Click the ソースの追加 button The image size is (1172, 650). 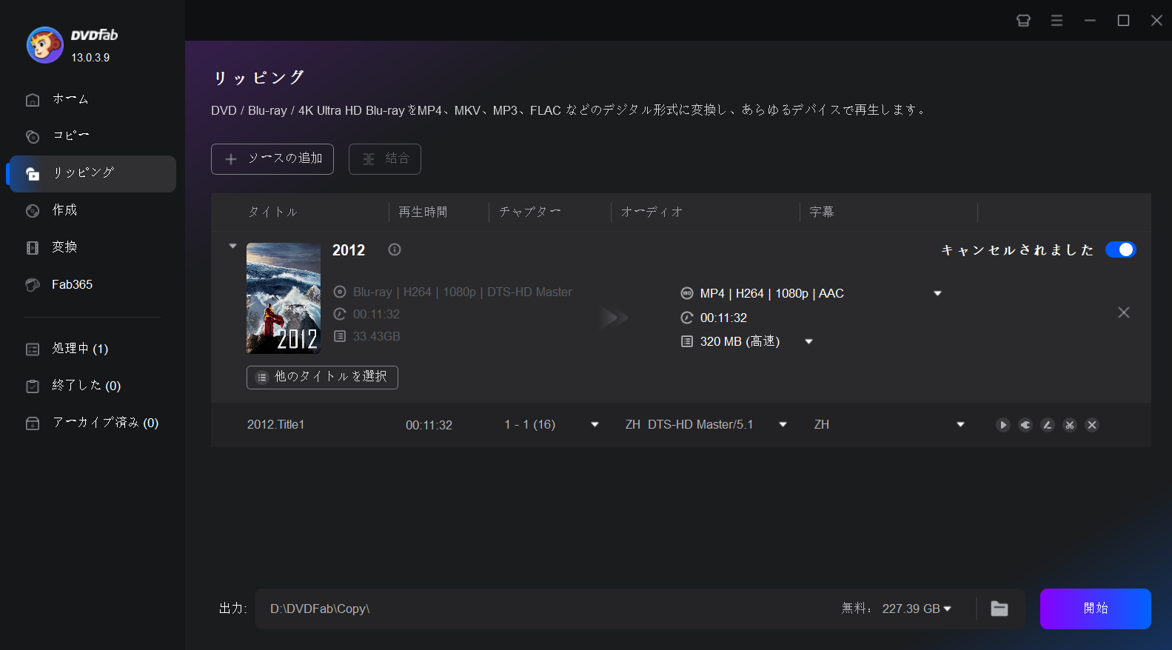coord(272,159)
